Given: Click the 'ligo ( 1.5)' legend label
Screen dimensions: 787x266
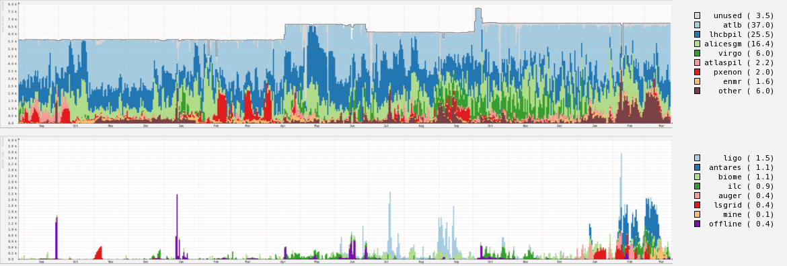Looking at the screenshot, I should click(x=748, y=158).
